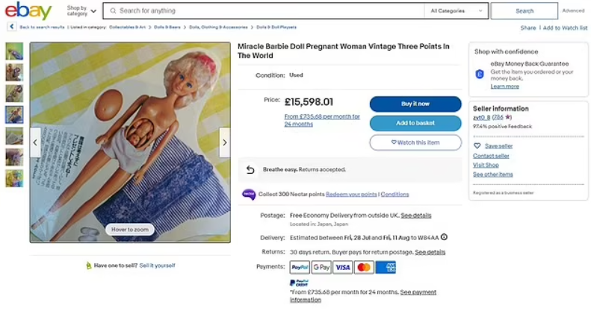Open the Add to Watch list link
The width and height of the screenshot is (591, 311).
tap(565, 28)
